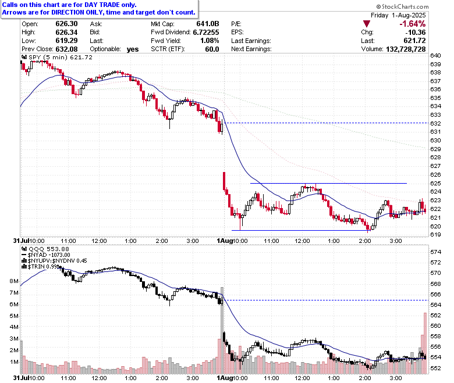Click the 1Aug date label on QQQ axis
454x383 pixels.
[x=224, y=378]
